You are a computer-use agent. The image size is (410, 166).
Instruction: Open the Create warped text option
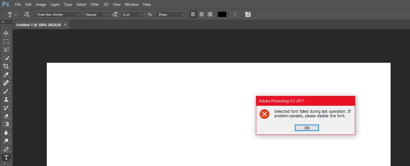tap(235, 15)
